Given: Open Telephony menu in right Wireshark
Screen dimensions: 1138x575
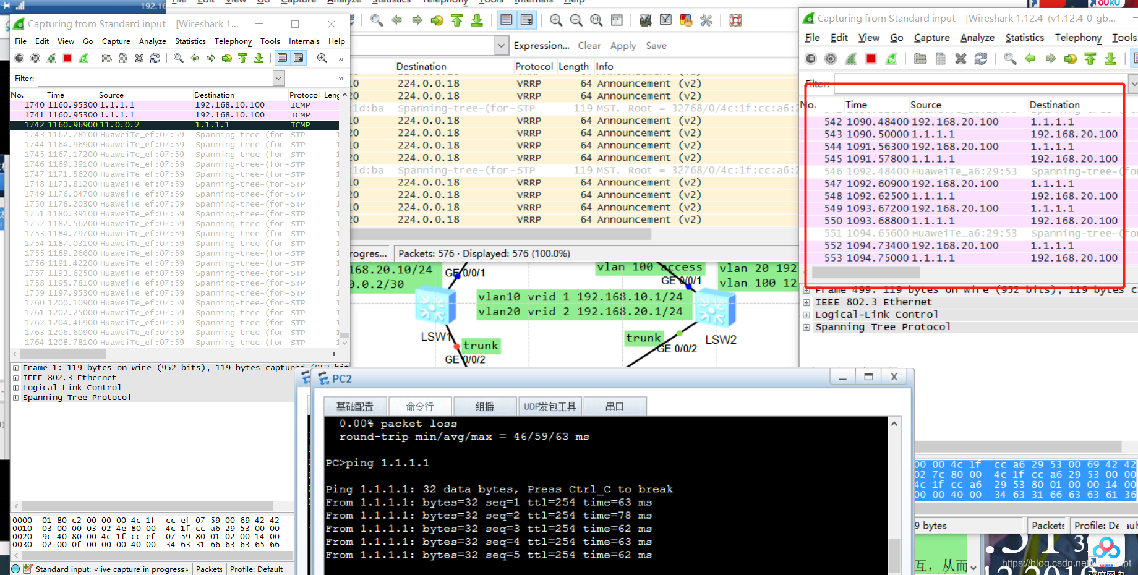Looking at the screenshot, I should pos(1078,38).
